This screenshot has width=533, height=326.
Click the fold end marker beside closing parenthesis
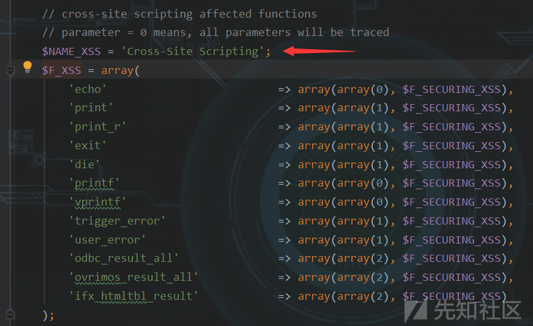[x=10, y=314]
